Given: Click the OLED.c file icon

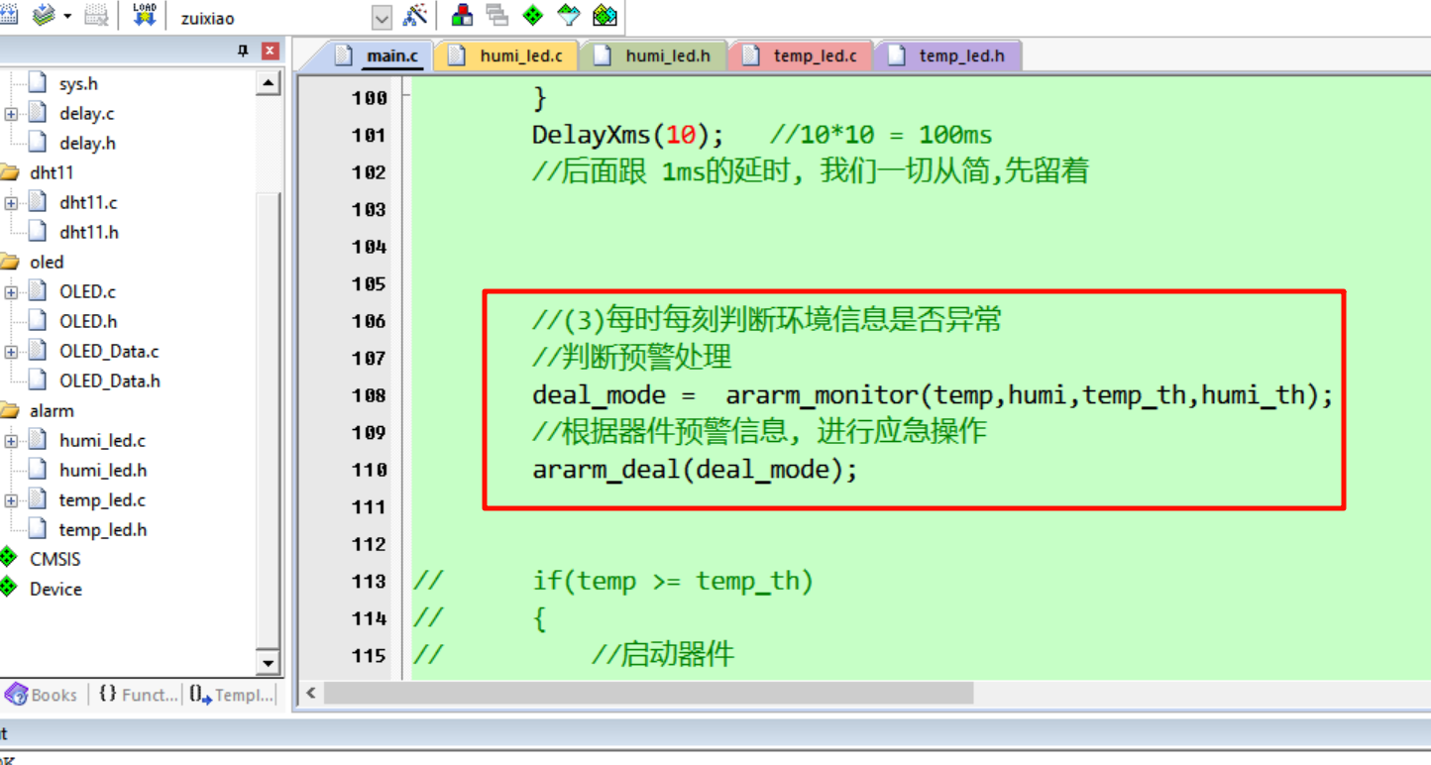Looking at the screenshot, I should tap(38, 291).
